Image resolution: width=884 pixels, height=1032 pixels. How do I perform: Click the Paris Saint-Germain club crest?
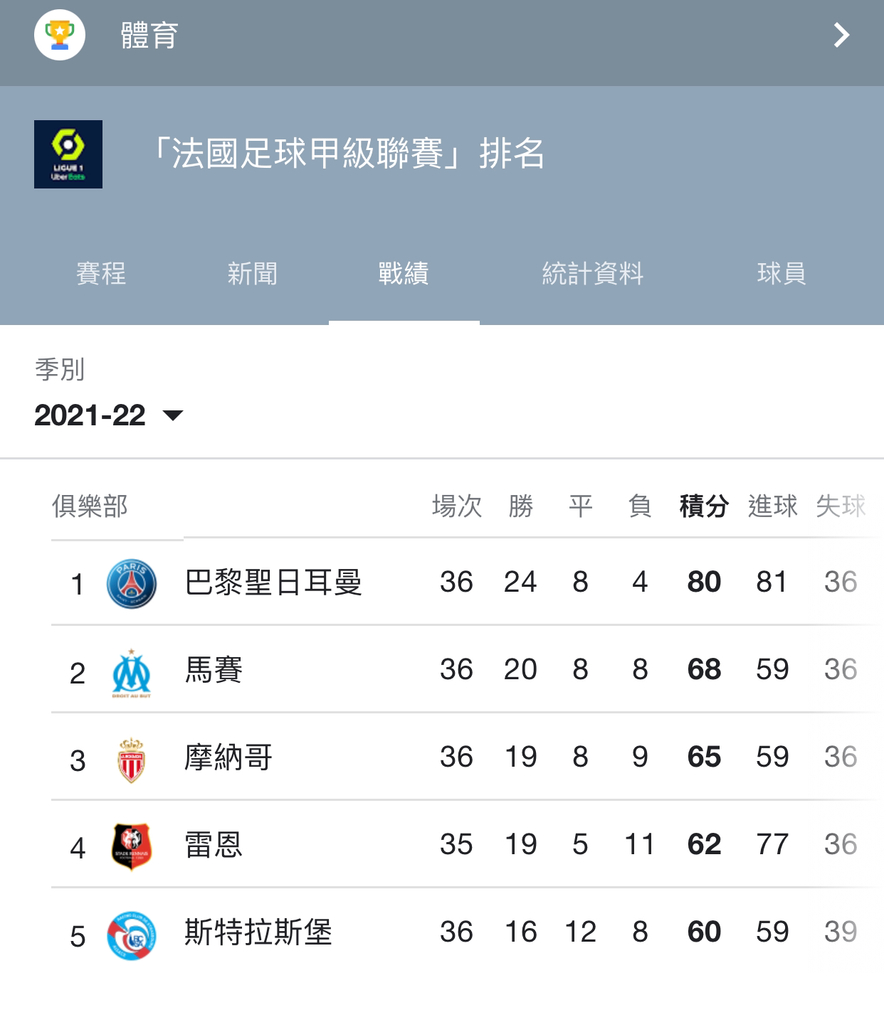point(132,583)
